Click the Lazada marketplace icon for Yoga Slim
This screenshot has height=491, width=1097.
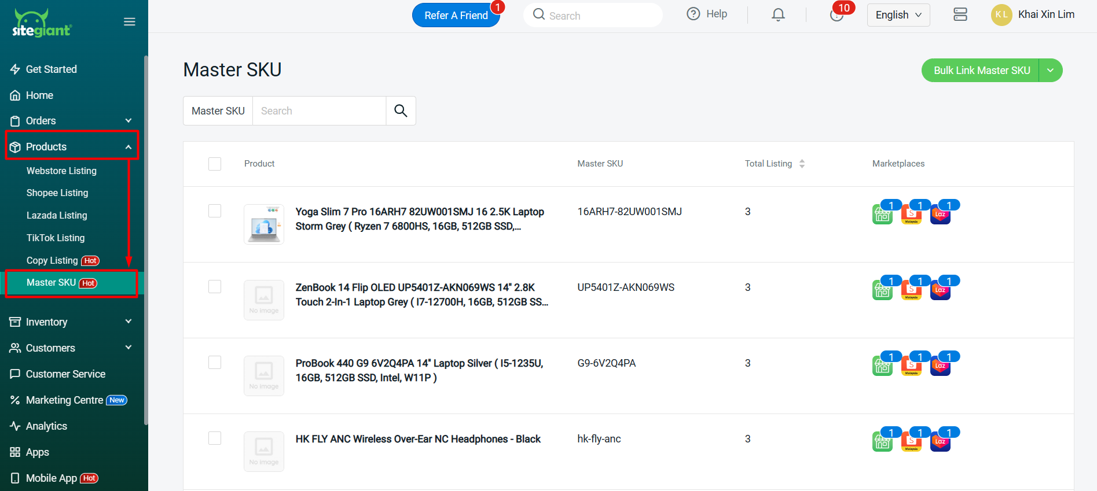[940, 215]
